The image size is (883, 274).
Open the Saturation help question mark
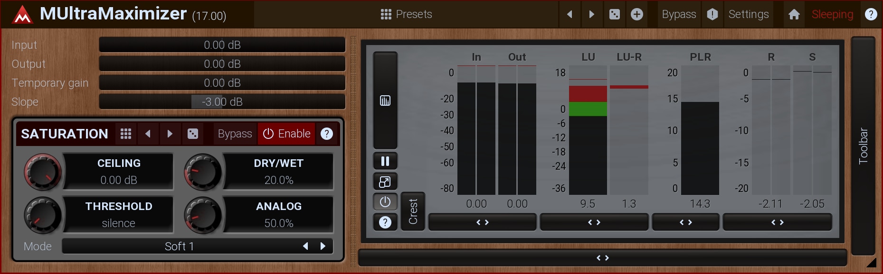pyautogui.click(x=327, y=134)
